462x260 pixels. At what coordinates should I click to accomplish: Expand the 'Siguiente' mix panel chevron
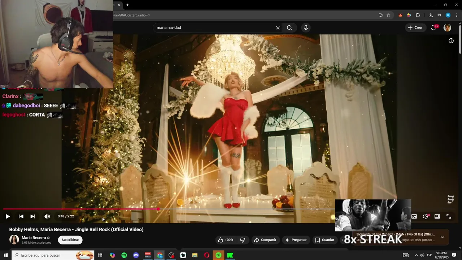(x=443, y=237)
